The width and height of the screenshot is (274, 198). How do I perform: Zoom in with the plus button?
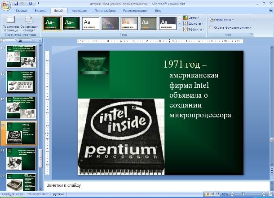pos(264,194)
